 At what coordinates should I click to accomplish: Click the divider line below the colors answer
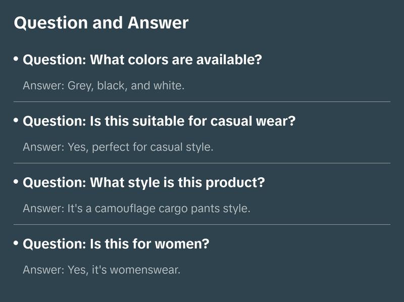click(x=202, y=102)
